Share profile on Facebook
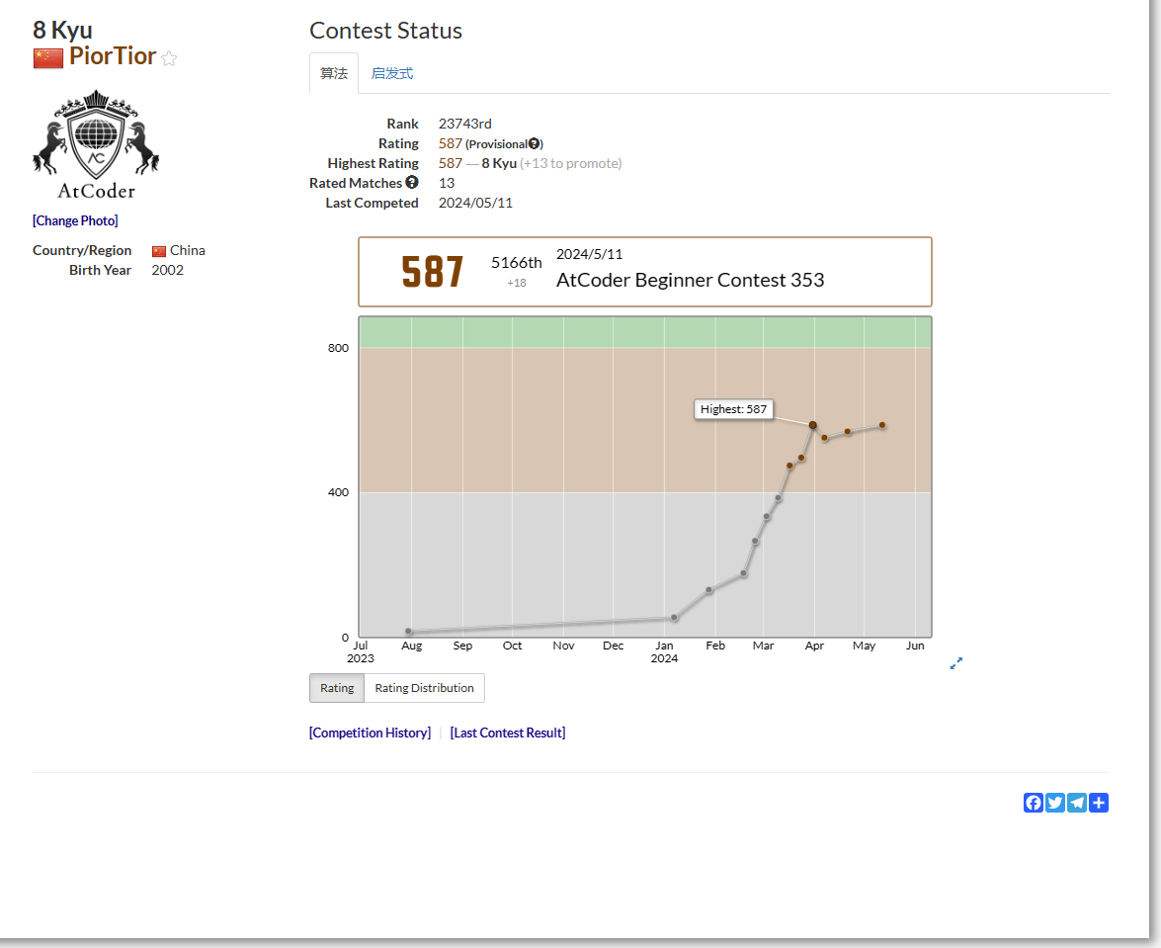This screenshot has height=948, width=1161. (1034, 803)
